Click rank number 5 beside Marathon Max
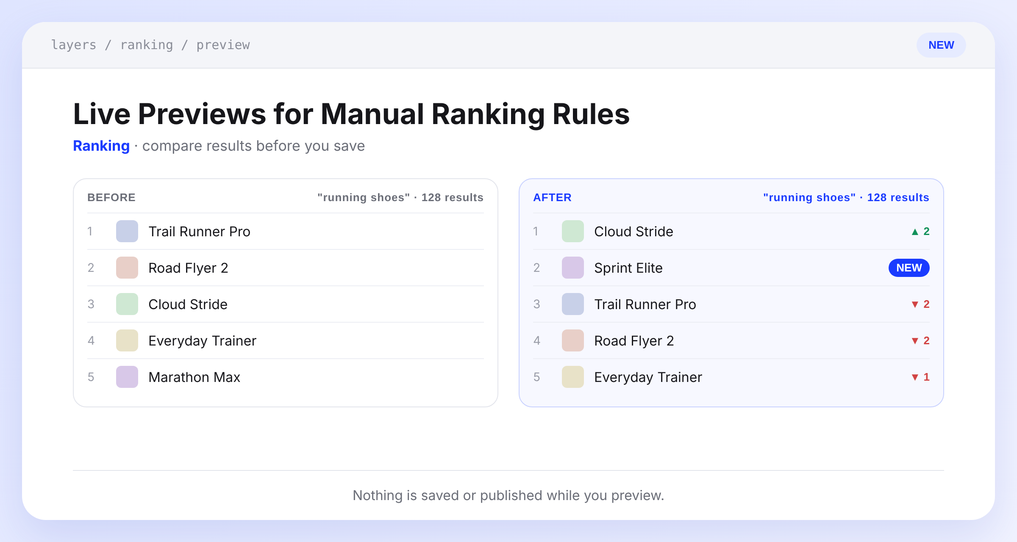Viewport: 1017px width, 542px height. (x=91, y=377)
